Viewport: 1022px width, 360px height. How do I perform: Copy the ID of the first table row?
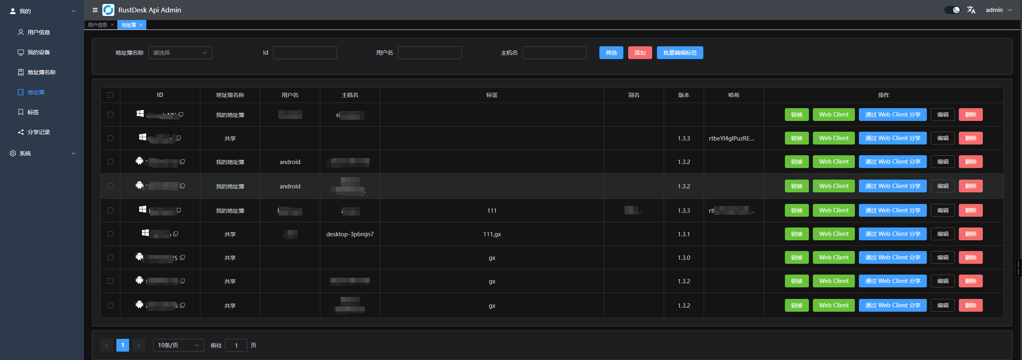tap(180, 115)
